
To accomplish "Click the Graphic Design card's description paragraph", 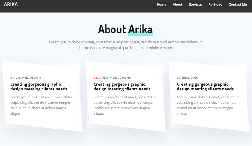I will pos(42,105).
